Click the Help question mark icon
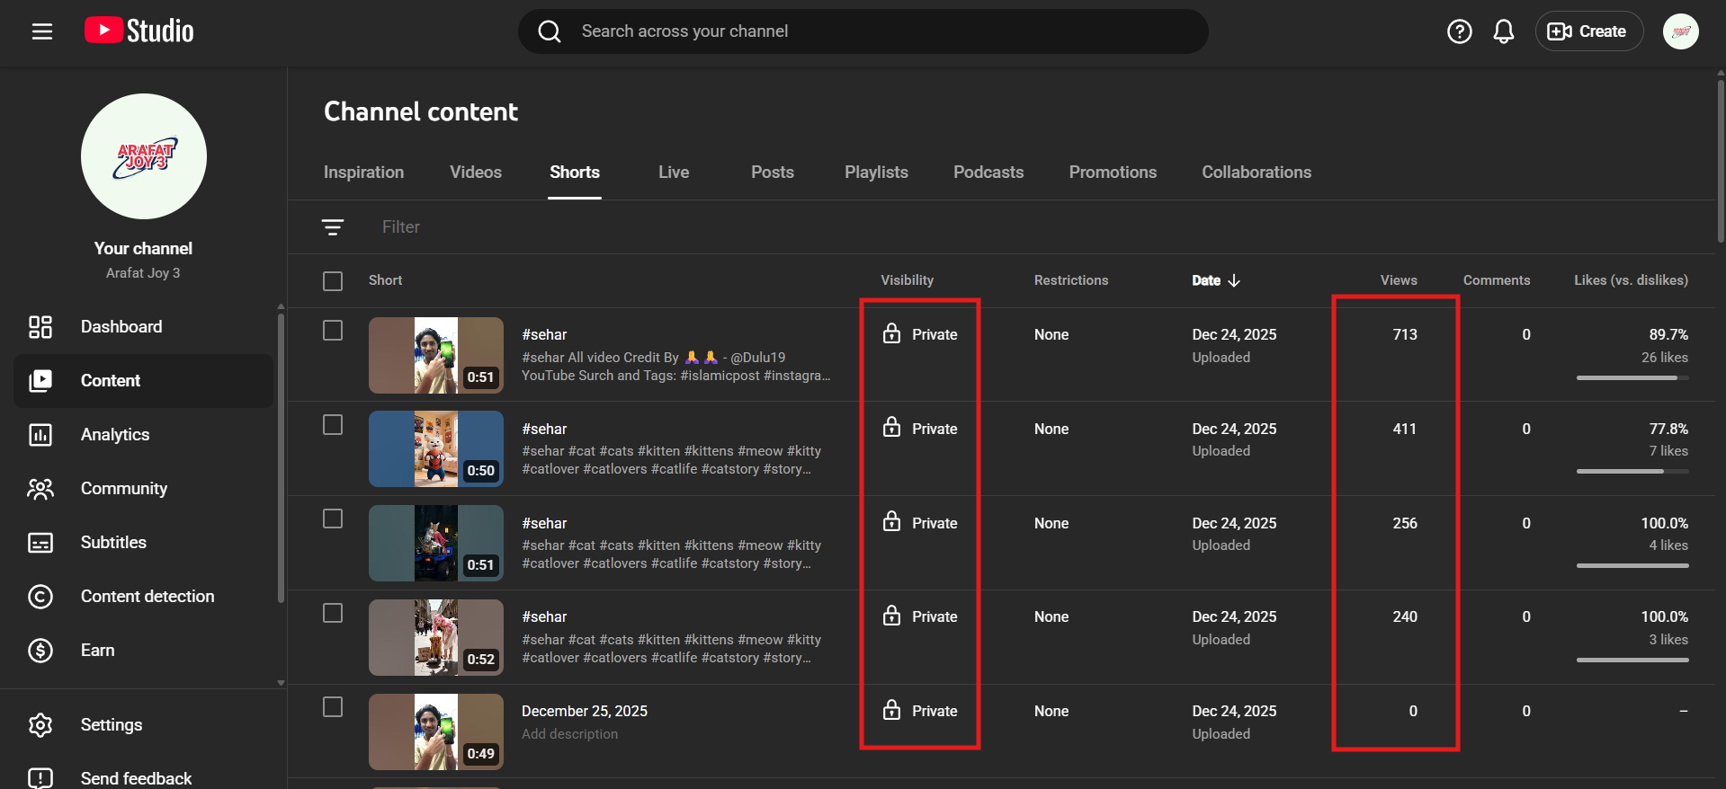The height and width of the screenshot is (789, 1726). [1459, 31]
